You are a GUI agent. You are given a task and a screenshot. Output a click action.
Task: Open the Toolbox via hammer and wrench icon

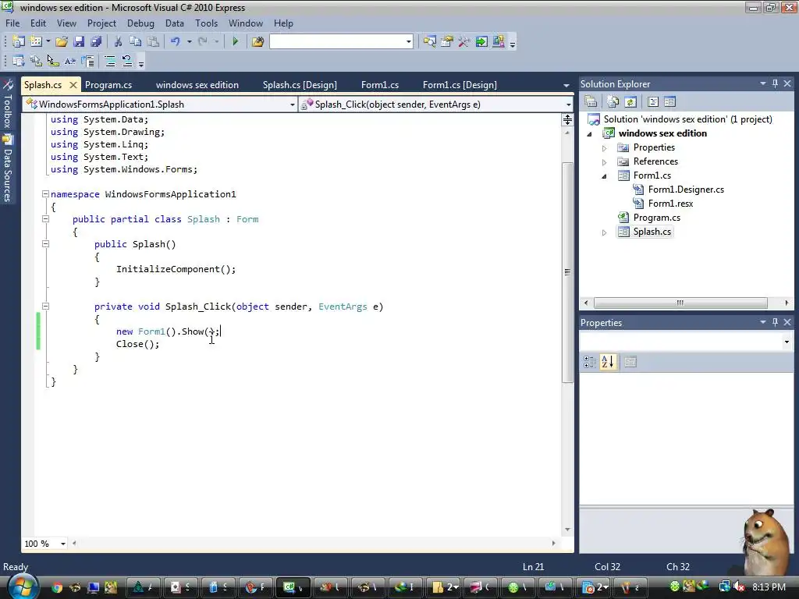pos(463,42)
